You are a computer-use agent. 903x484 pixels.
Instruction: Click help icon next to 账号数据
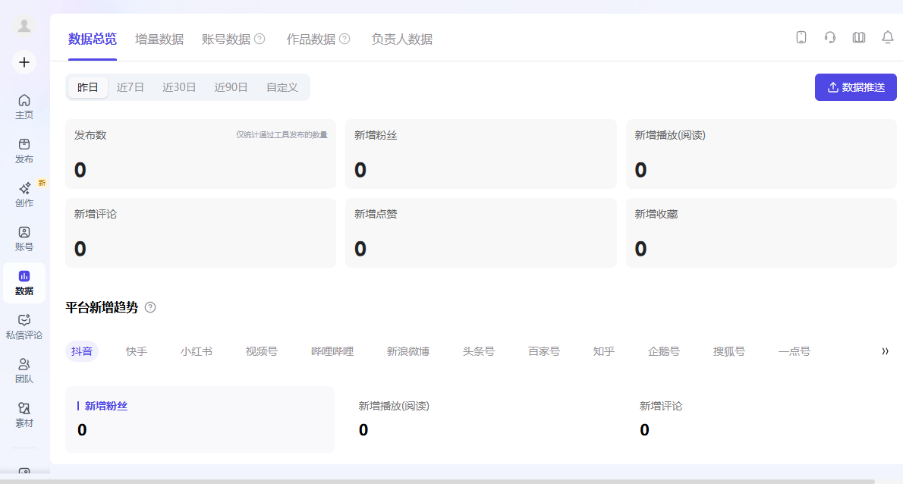pos(260,39)
